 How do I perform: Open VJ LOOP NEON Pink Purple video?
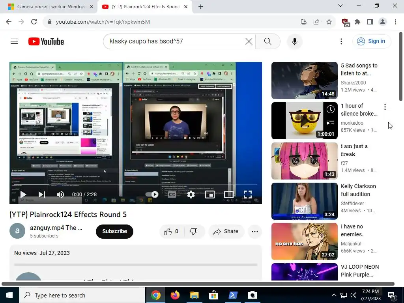(304, 272)
